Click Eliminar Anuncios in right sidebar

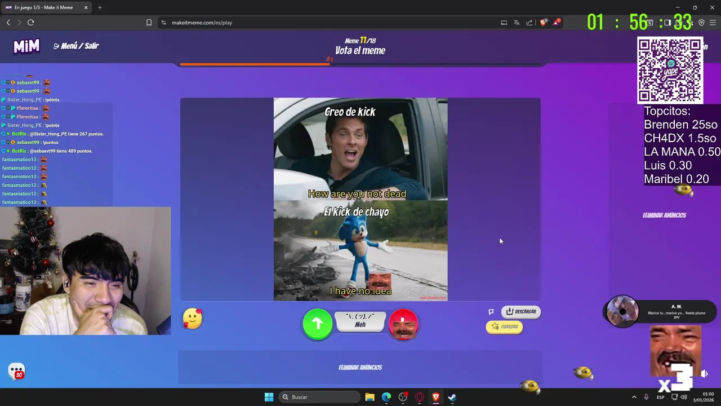(665, 215)
